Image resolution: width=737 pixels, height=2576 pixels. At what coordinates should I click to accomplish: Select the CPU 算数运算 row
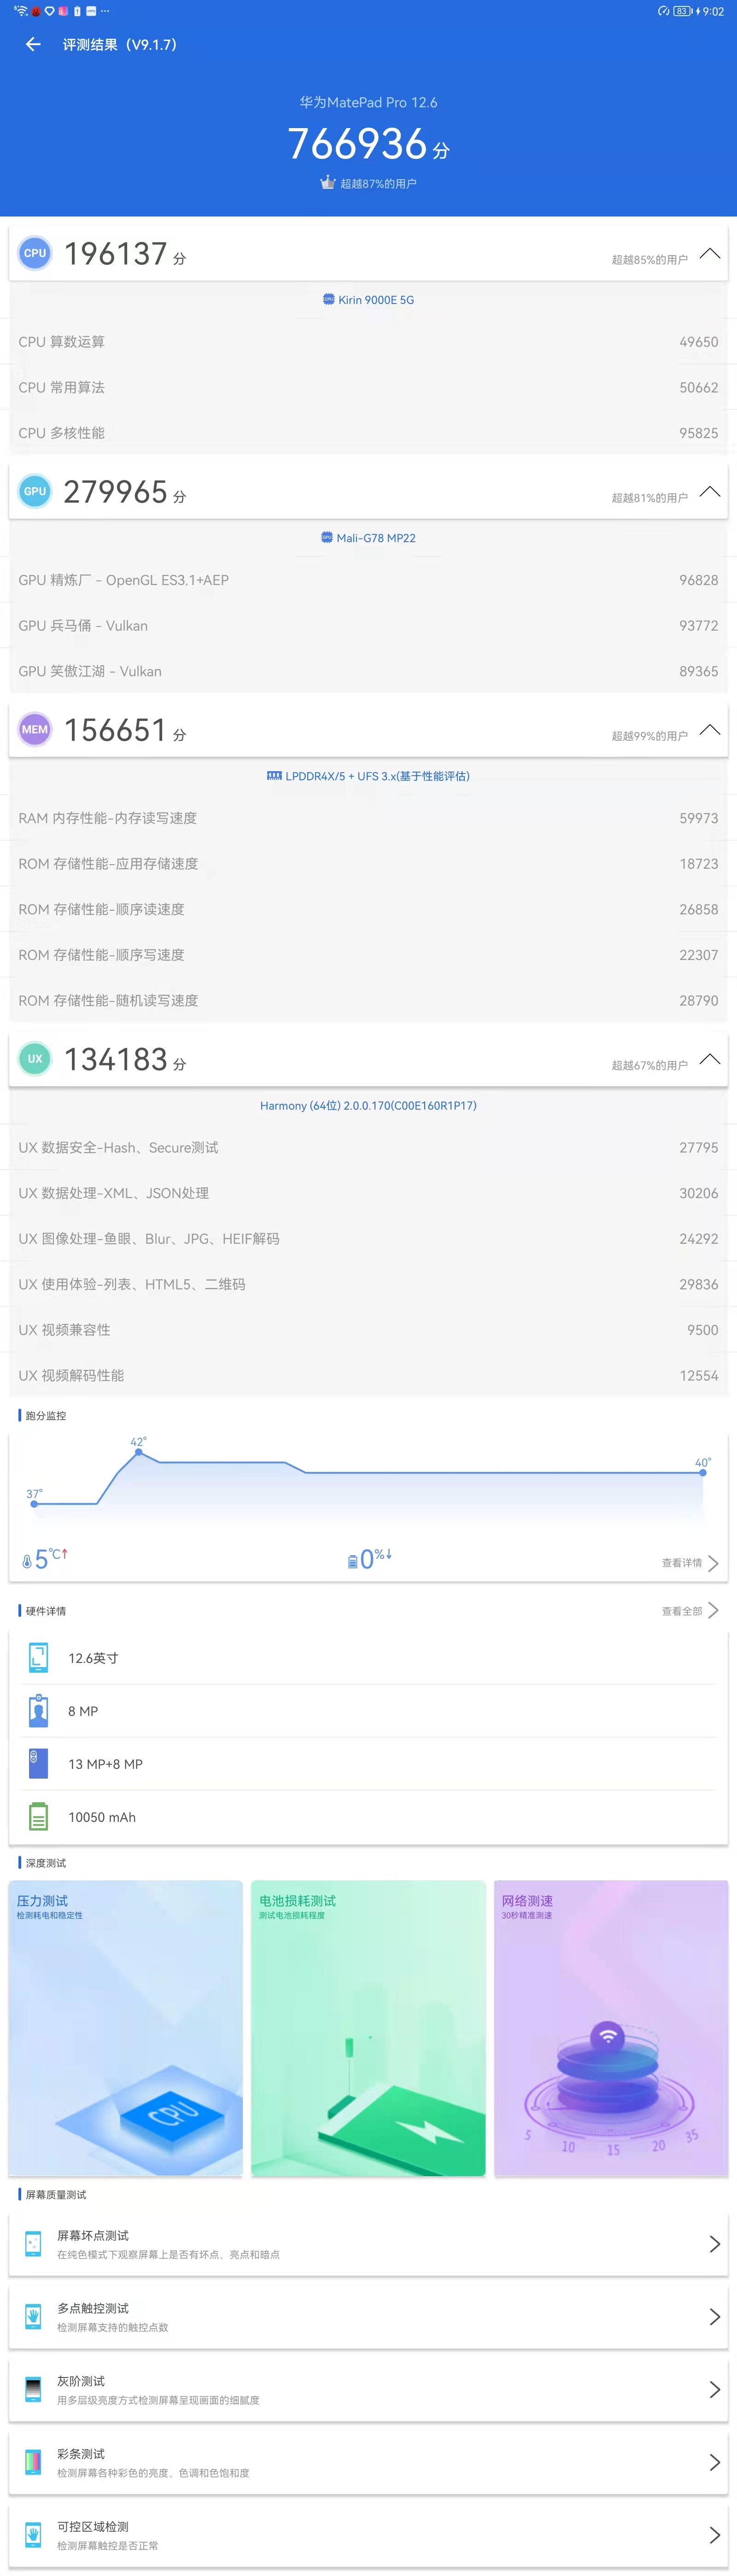[x=368, y=341]
